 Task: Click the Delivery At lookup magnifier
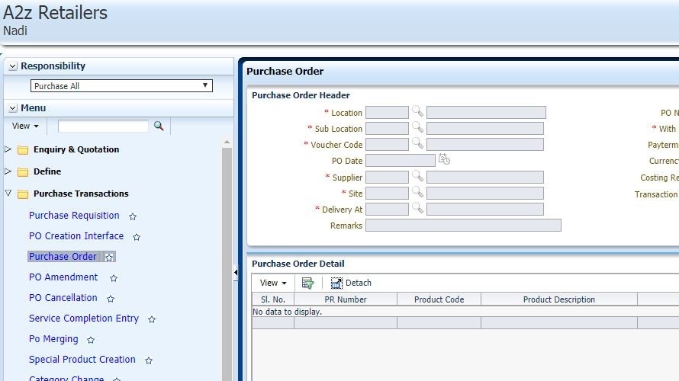pos(417,208)
